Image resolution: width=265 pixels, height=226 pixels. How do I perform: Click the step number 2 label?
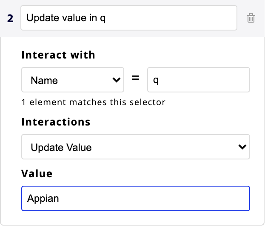click(x=11, y=18)
